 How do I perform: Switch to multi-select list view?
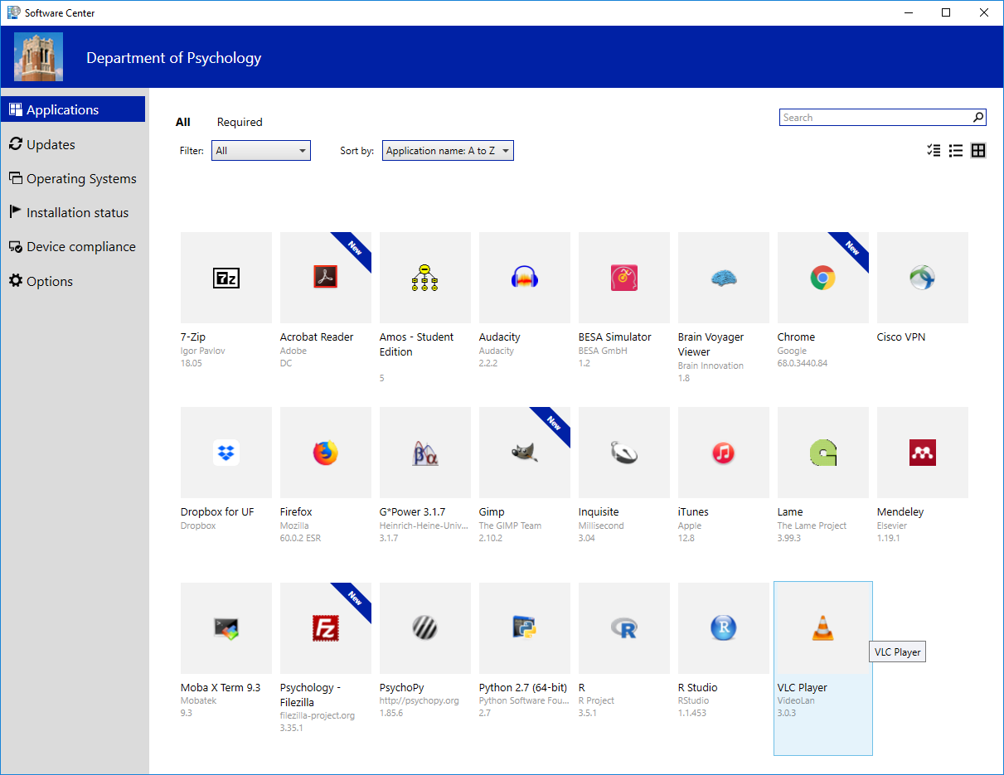pyautogui.click(x=934, y=150)
